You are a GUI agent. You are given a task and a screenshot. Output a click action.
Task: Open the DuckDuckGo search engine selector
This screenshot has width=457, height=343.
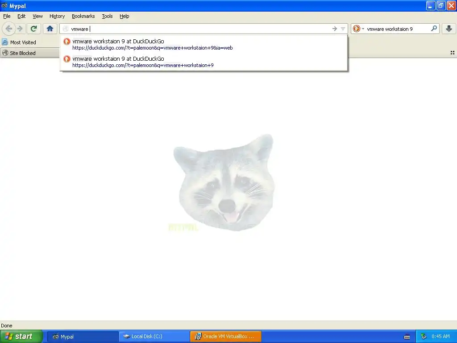click(358, 29)
